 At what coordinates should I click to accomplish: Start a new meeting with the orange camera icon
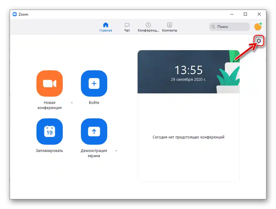coord(50,83)
